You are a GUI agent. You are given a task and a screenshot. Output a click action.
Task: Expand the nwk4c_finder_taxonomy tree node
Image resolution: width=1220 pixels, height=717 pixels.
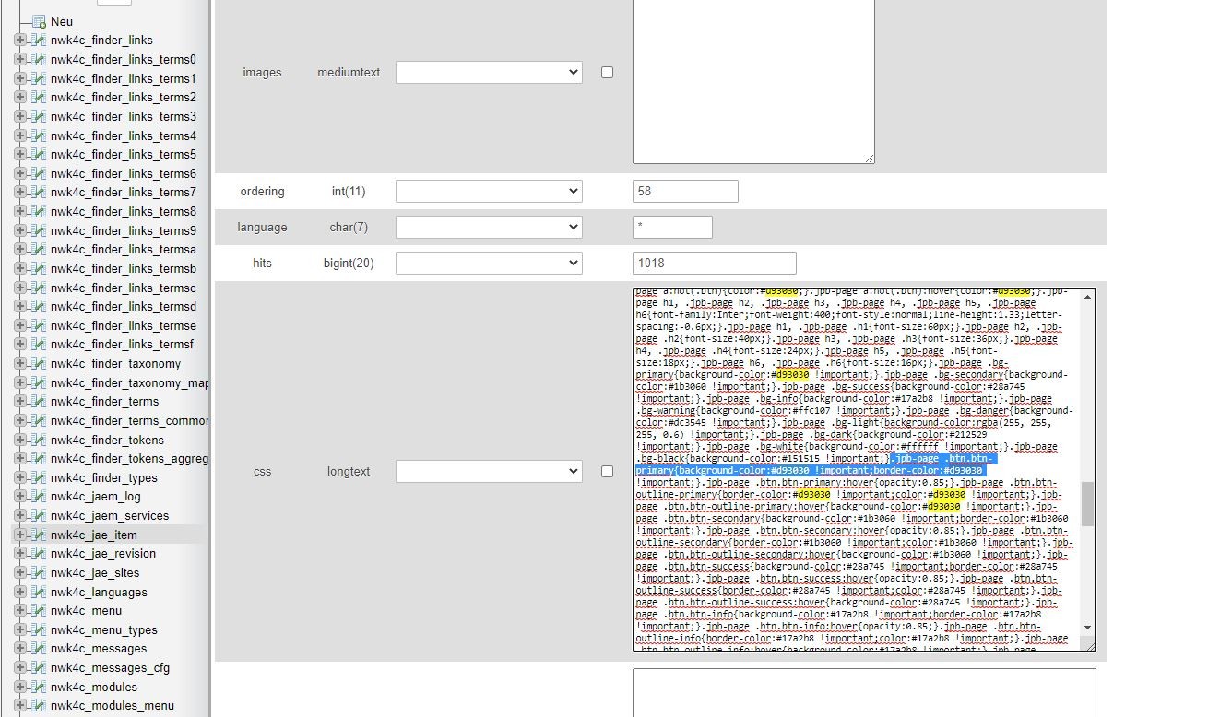pos(20,363)
